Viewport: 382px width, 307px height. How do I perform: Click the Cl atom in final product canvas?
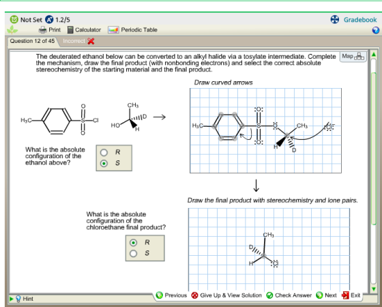tap(275, 263)
